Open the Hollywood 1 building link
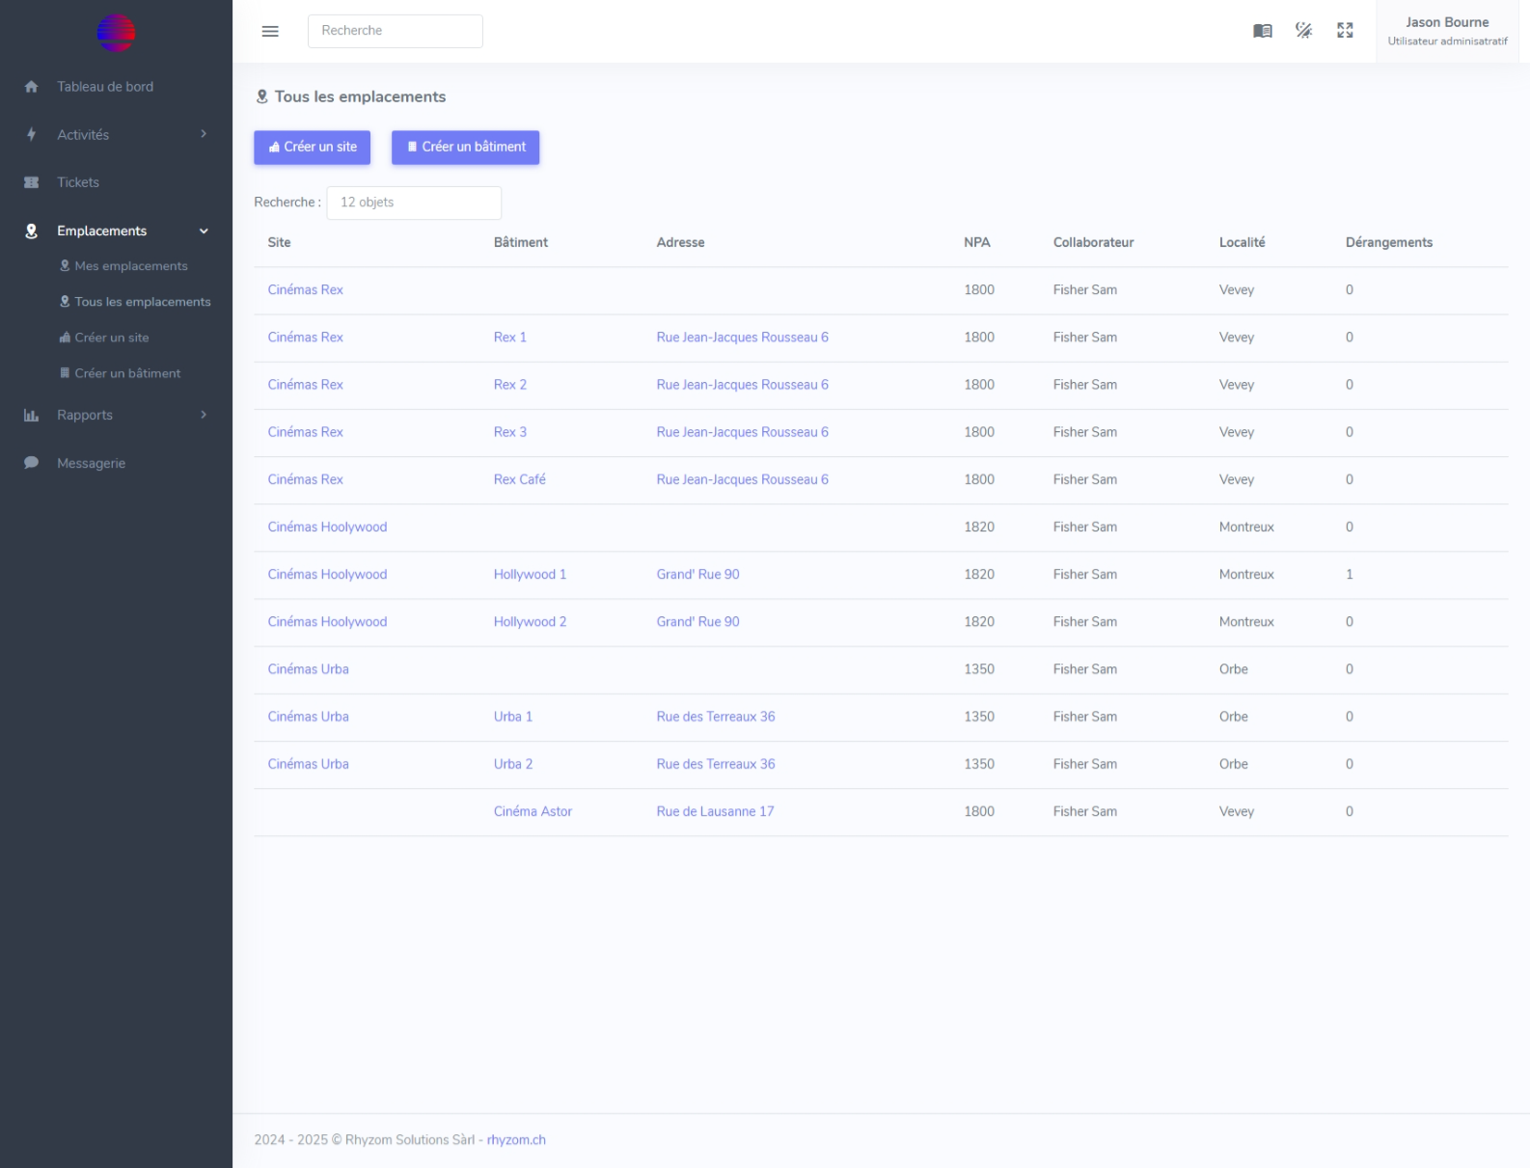Screen dimensions: 1530x1168 pos(530,575)
